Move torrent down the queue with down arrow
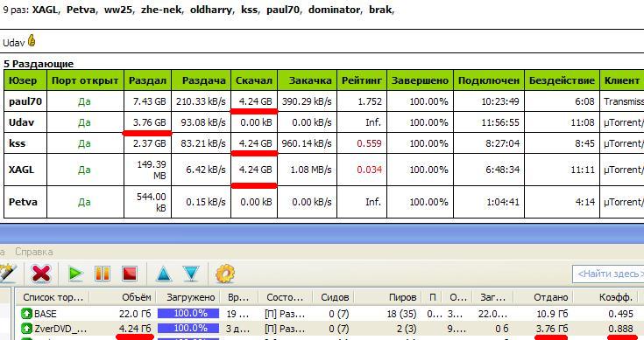Image resolution: width=644 pixels, height=340 pixels. tap(191, 274)
